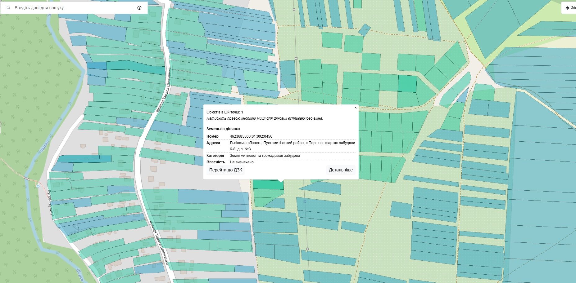Select the highlighted green parcel under the popup pointer
Screen dimensions: 576x283
[268, 184]
